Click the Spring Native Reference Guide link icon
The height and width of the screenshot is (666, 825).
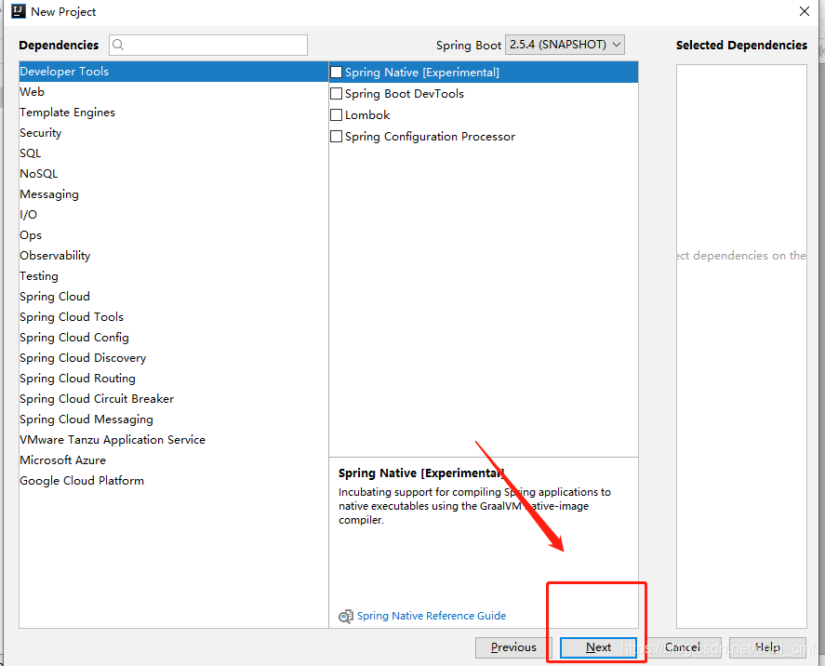coord(346,616)
